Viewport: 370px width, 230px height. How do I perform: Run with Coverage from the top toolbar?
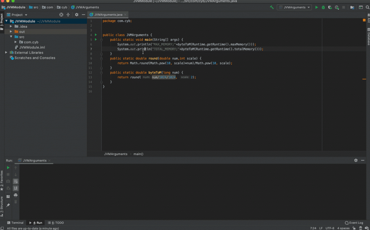[x=330, y=7]
